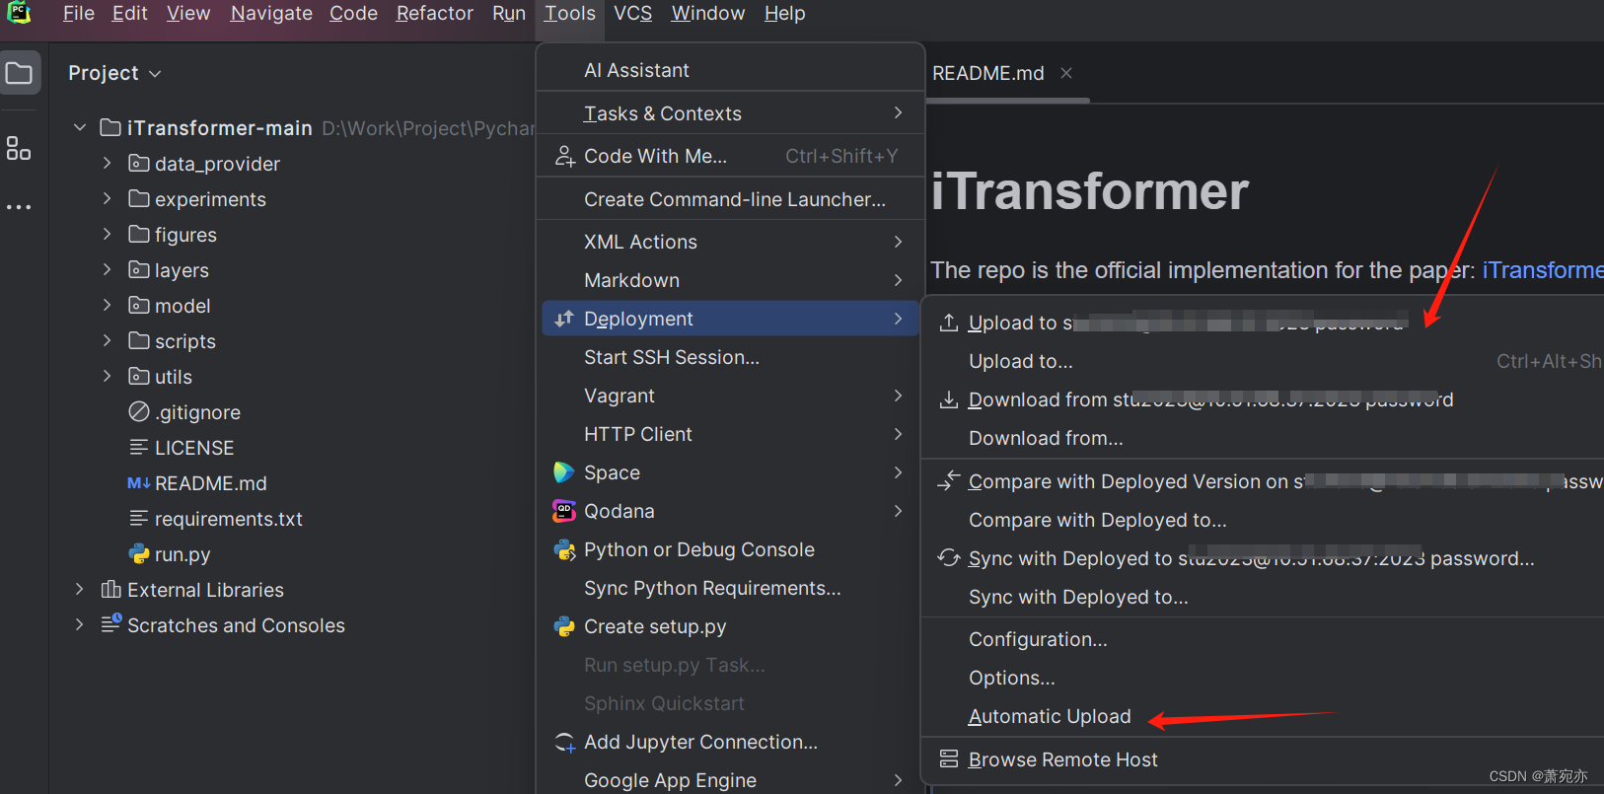Collapse the iTransformer-main project root
The image size is (1604, 794).
(x=80, y=127)
